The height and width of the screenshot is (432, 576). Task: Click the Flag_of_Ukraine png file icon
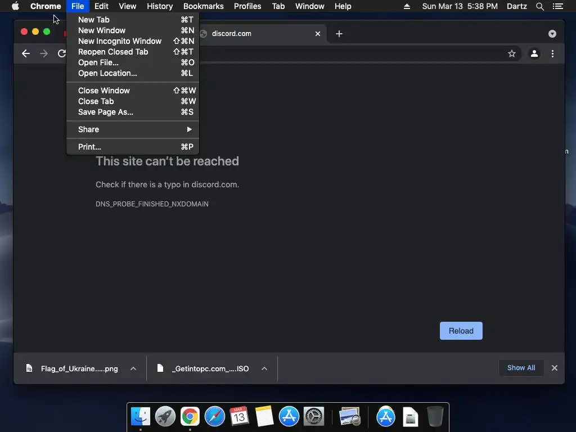(x=29, y=368)
